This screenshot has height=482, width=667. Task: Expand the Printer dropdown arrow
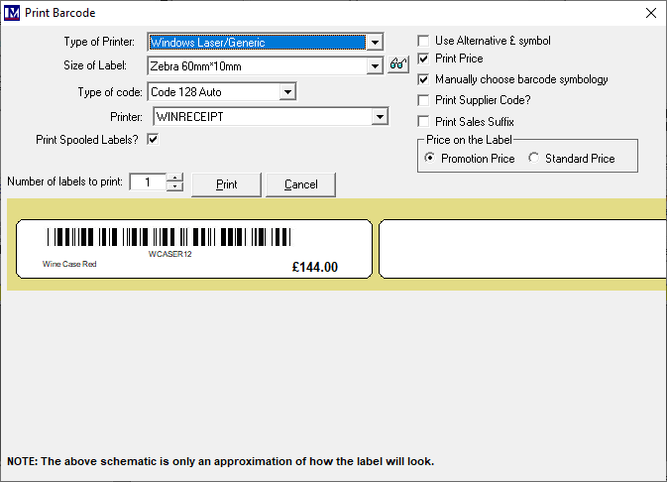[x=380, y=117]
